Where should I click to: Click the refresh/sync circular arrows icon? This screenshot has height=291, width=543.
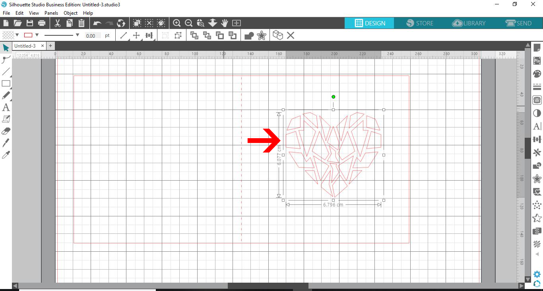(121, 23)
